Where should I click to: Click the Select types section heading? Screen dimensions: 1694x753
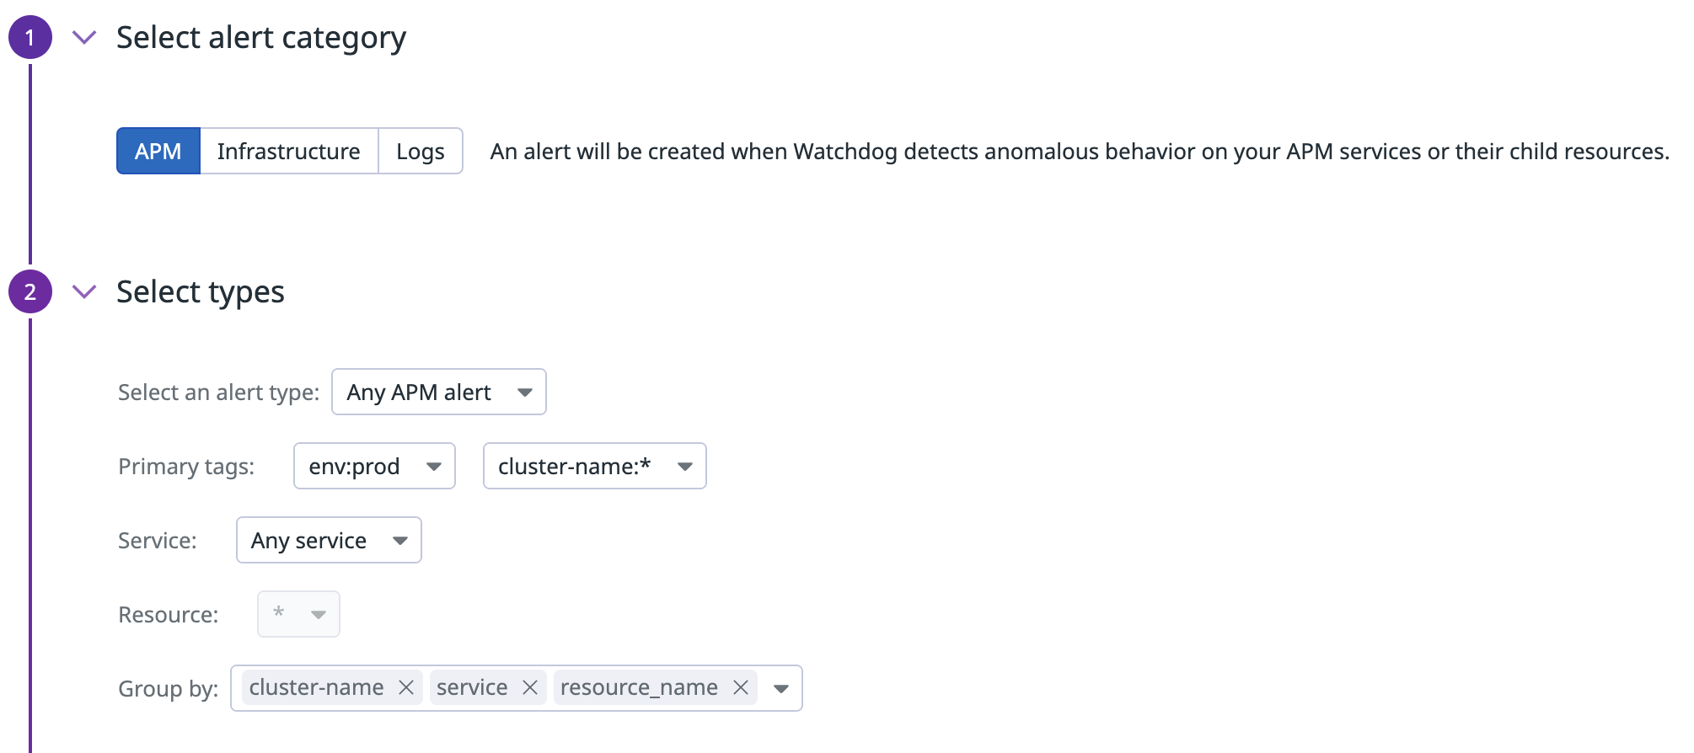[x=201, y=291]
